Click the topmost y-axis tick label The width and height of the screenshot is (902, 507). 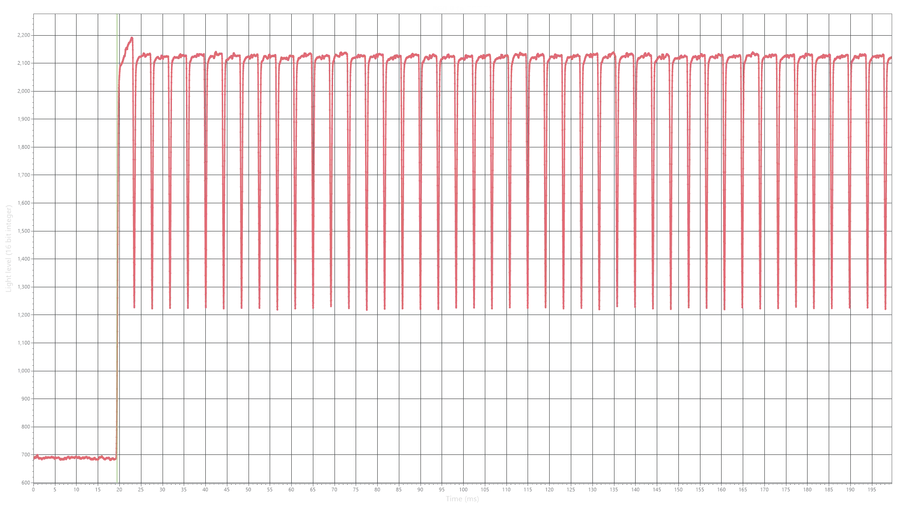[23, 34]
